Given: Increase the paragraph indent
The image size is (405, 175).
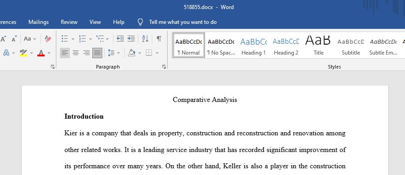Looking at the screenshot, I should (131, 39).
